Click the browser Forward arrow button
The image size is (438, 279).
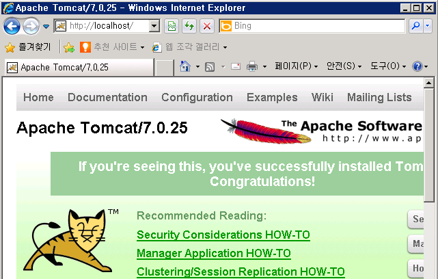[x=31, y=27]
